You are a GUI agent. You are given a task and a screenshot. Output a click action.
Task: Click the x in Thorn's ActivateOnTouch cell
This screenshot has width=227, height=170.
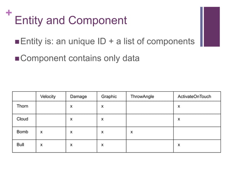point(179,107)
